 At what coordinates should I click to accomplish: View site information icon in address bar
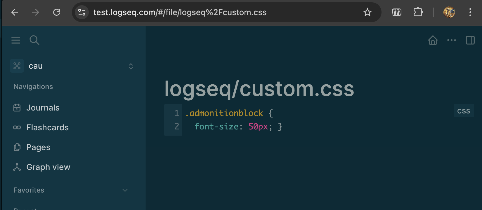tap(82, 12)
